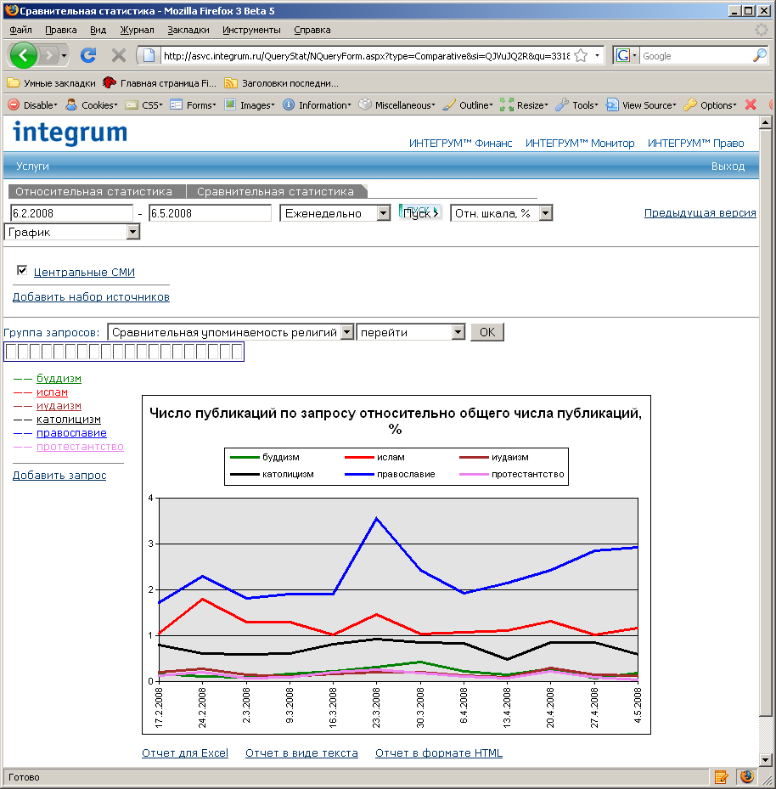776x789 pixels.
Task: Open the address bar history dropdown arrow
Action: tap(597, 55)
